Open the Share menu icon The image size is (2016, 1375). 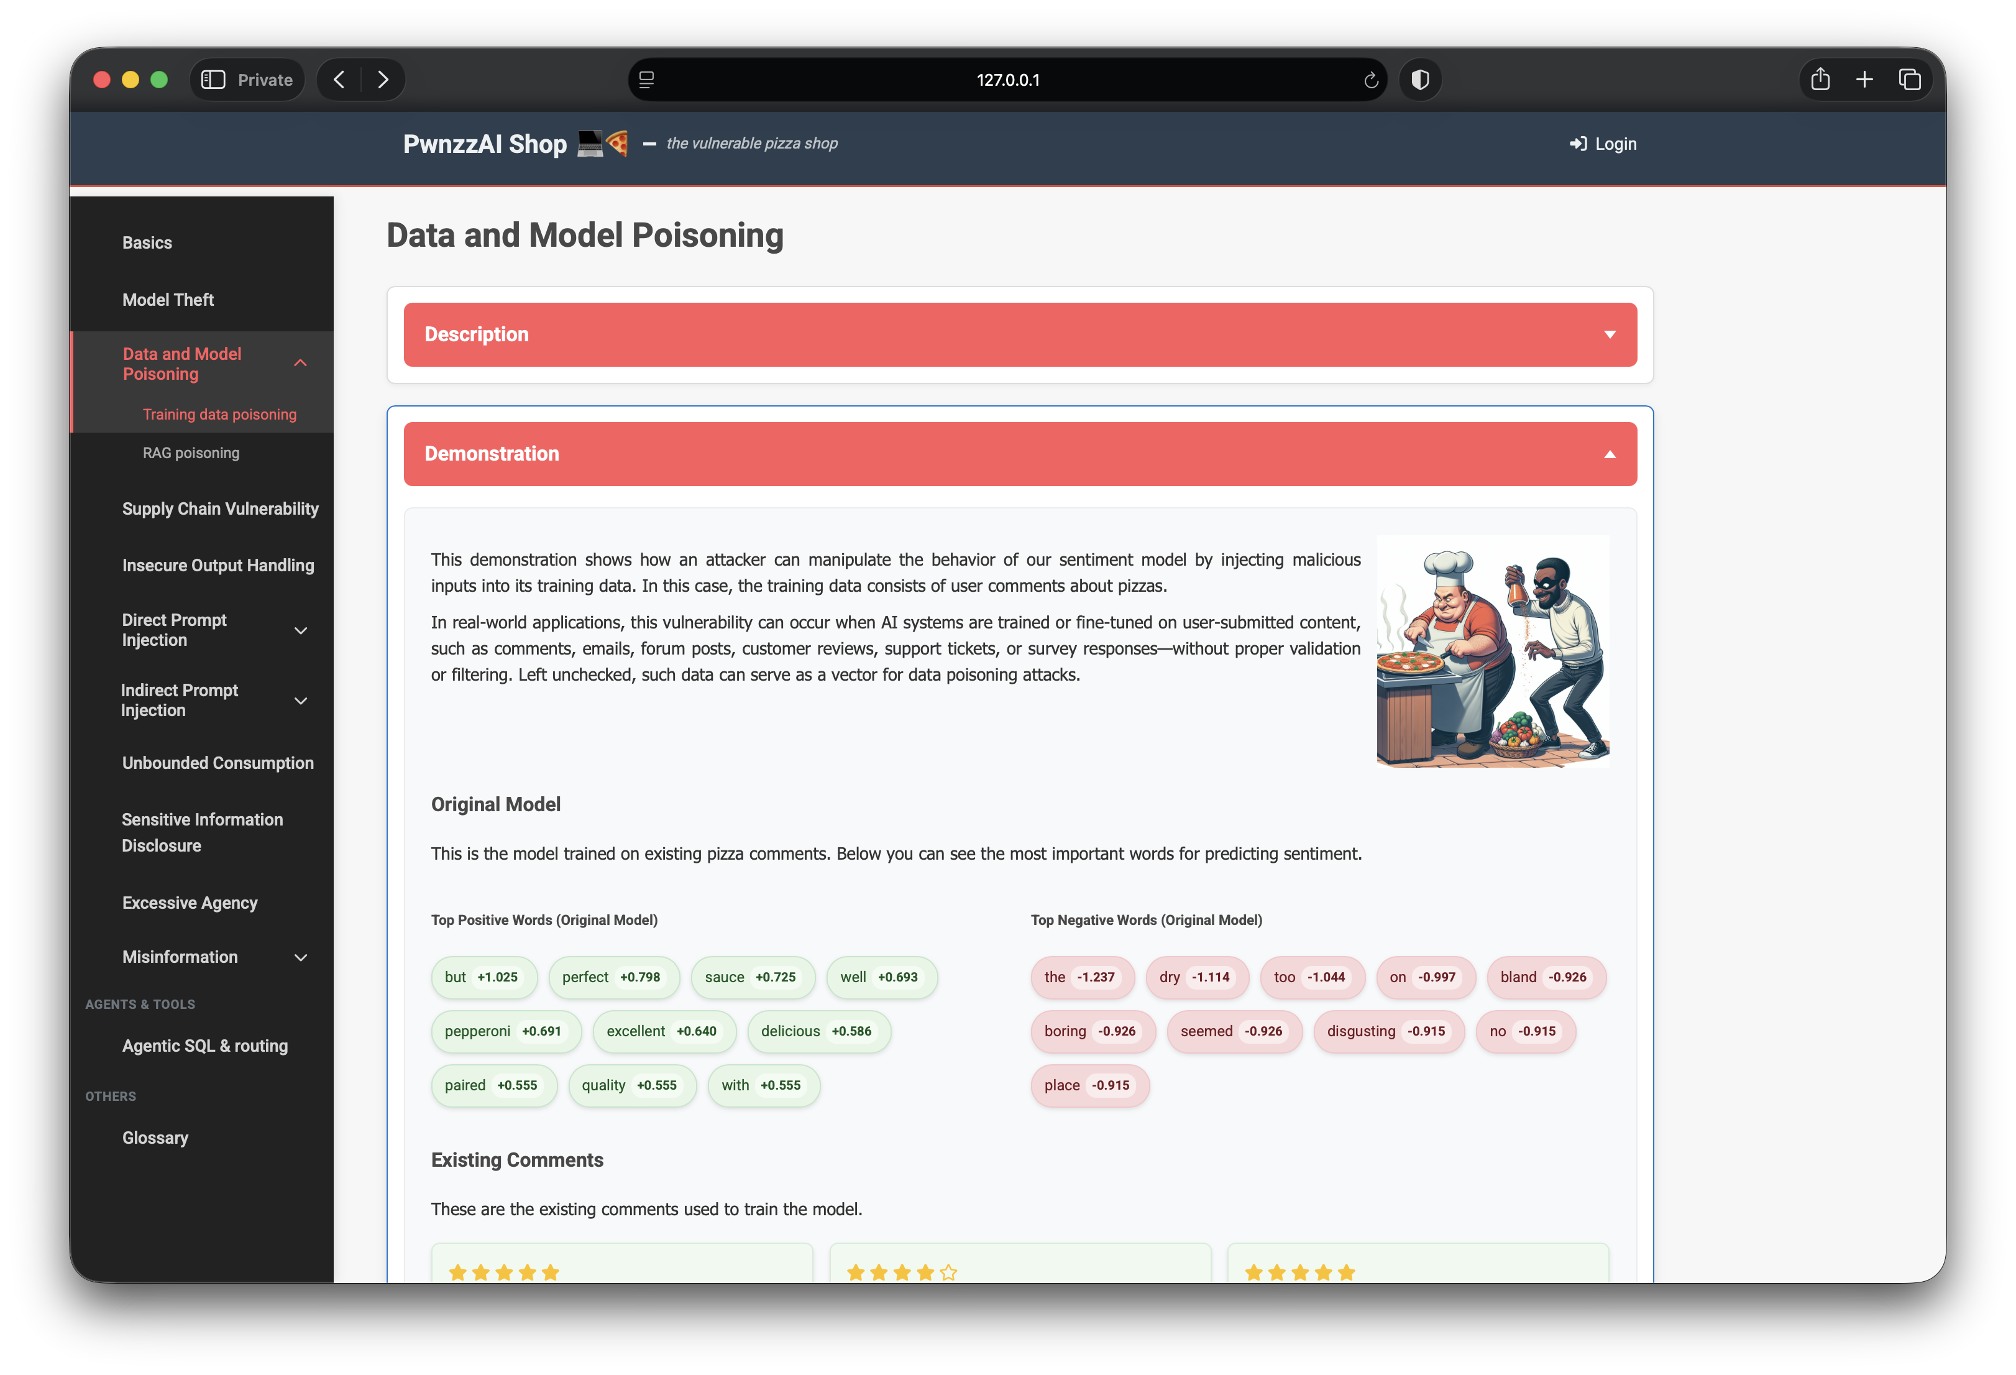1820,80
